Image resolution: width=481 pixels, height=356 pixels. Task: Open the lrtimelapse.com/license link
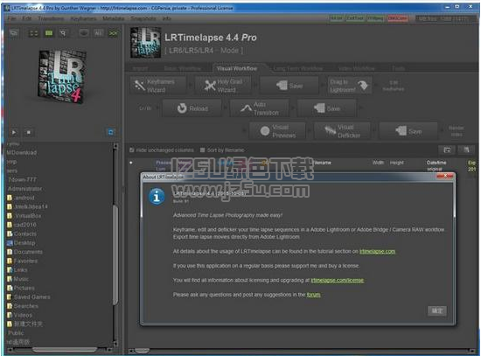point(337,280)
